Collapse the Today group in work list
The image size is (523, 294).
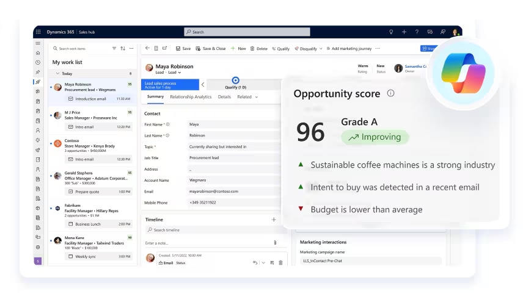point(58,73)
